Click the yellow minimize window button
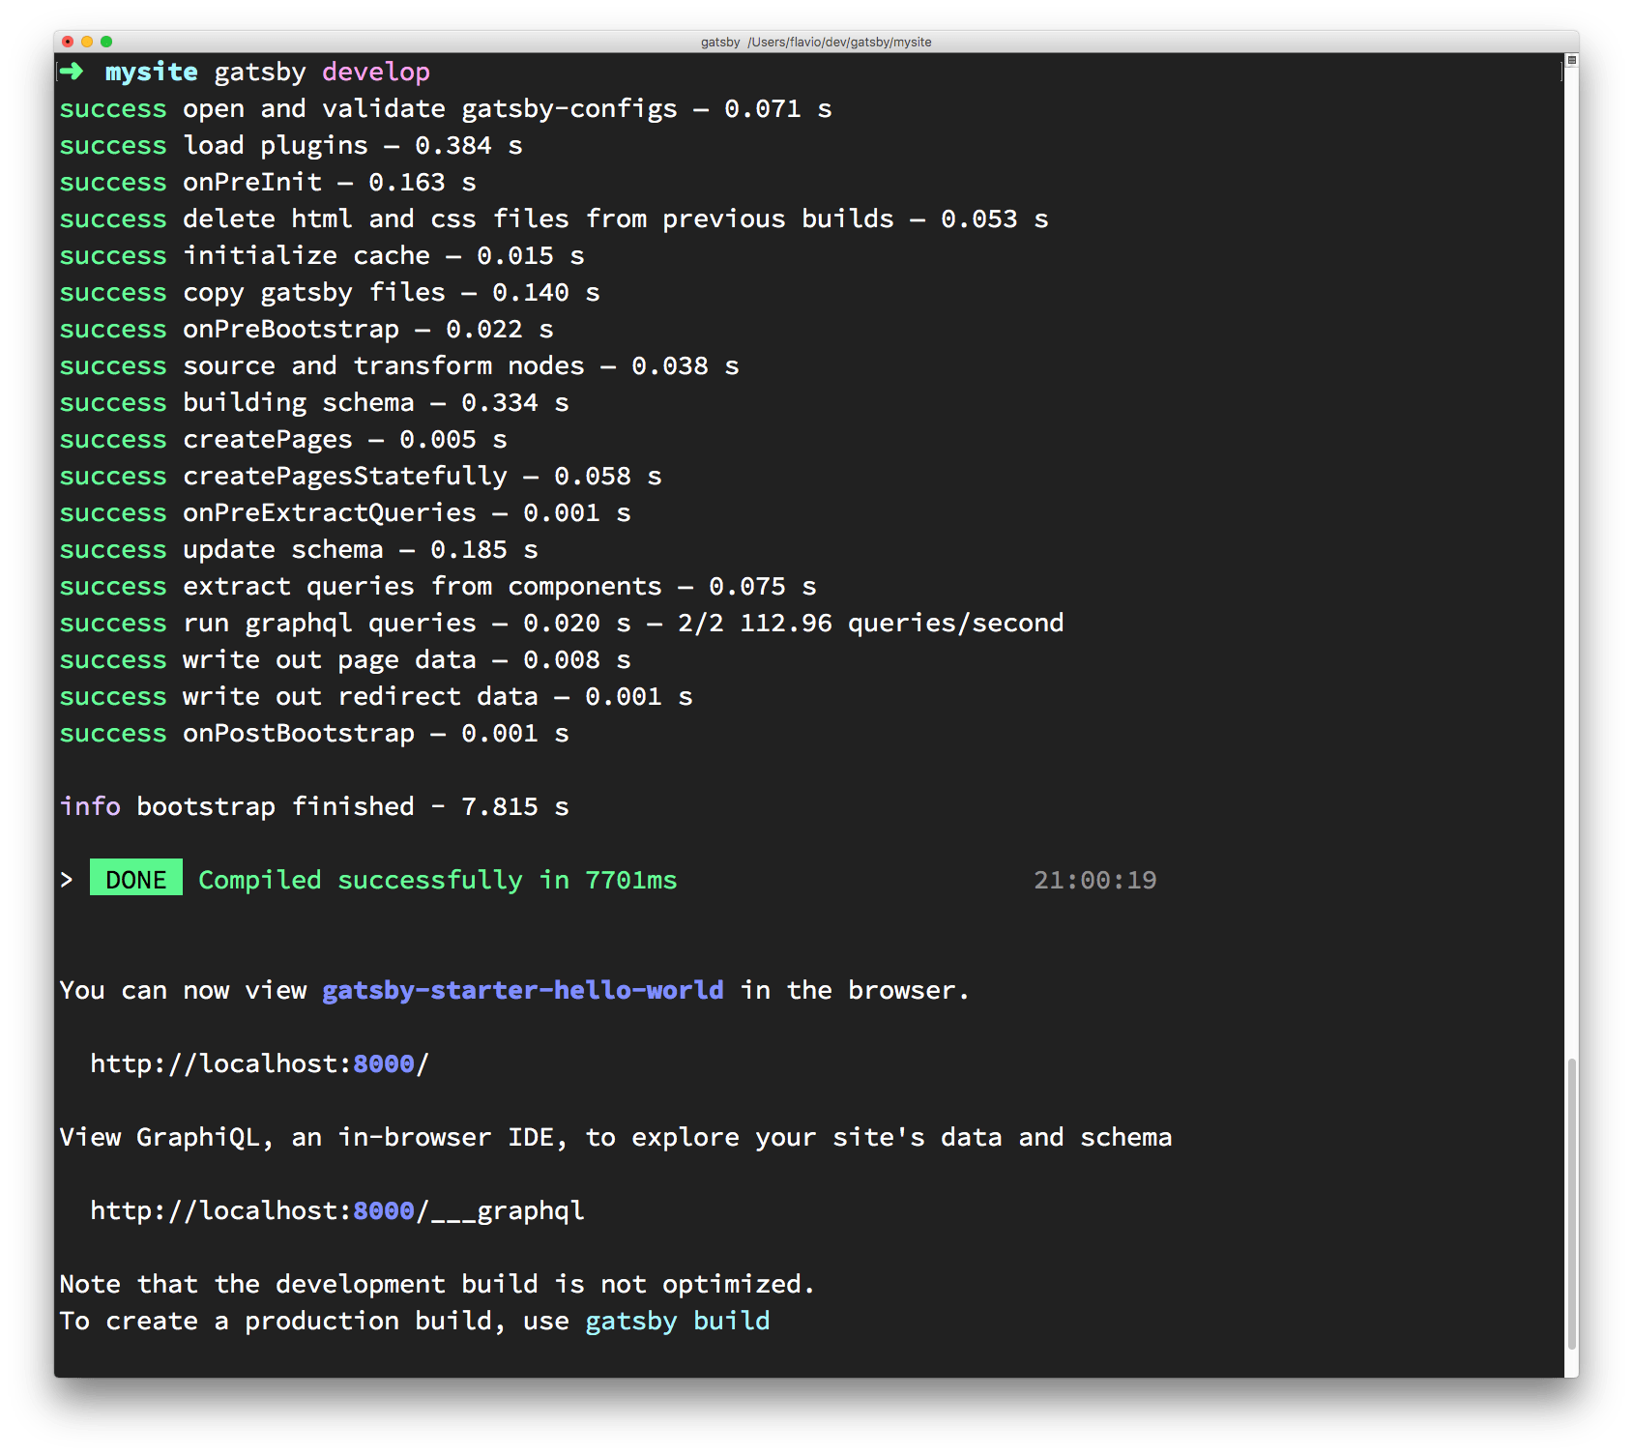 tap(87, 42)
